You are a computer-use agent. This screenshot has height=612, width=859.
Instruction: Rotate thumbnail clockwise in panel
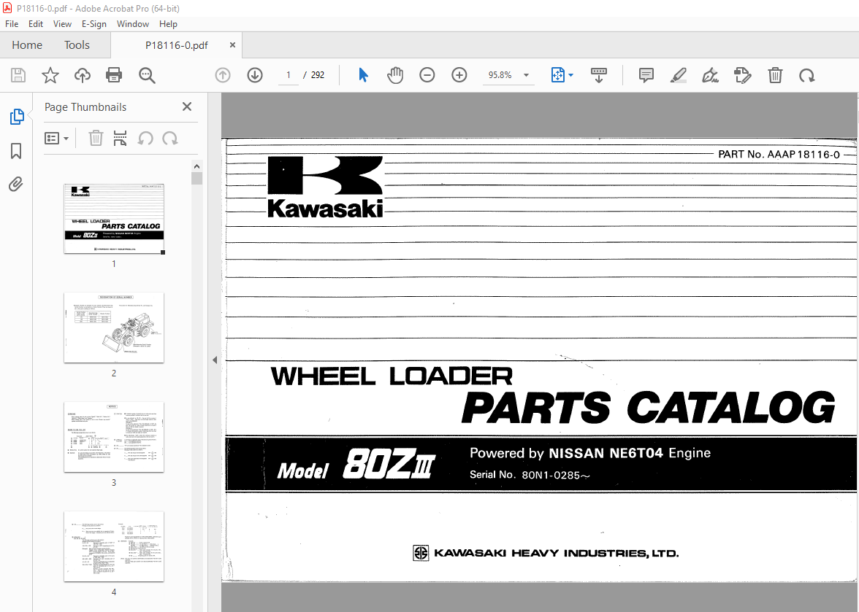169,138
